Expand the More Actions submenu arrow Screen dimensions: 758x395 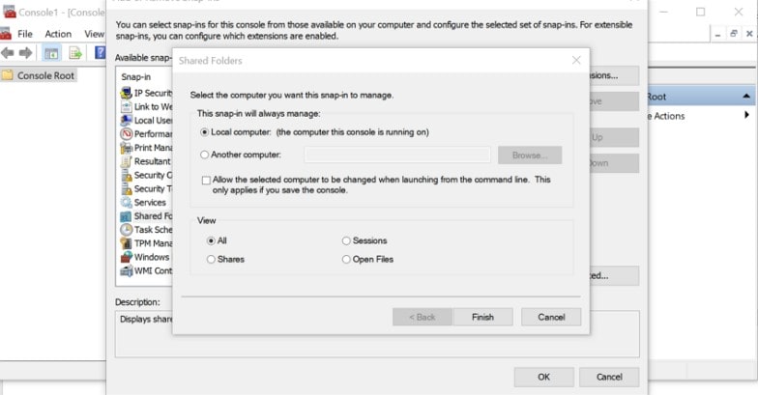click(x=746, y=115)
